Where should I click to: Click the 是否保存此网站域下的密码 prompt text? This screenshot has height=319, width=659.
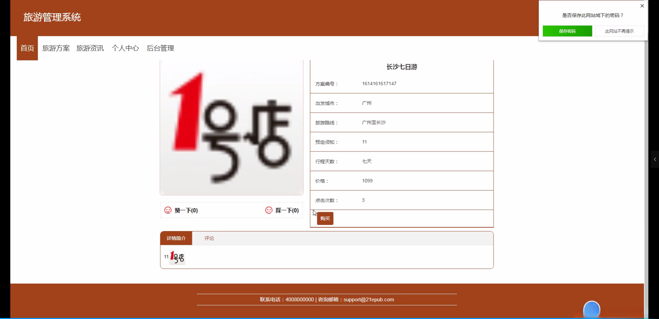[593, 15]
